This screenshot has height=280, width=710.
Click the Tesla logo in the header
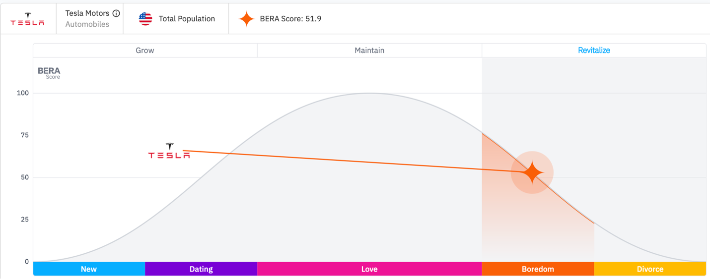28,19
